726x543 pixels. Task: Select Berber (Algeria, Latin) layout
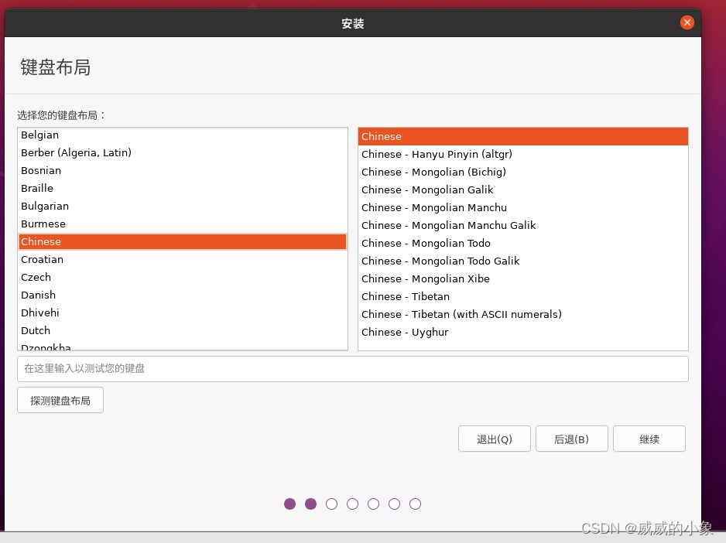(x=183, y=152)
